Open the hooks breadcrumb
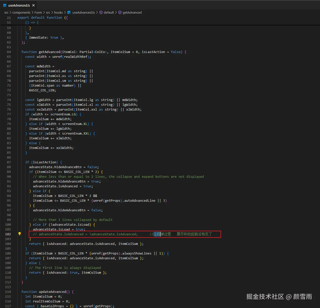Viewport: 320px width, 308px height. (x=58, y=12)
